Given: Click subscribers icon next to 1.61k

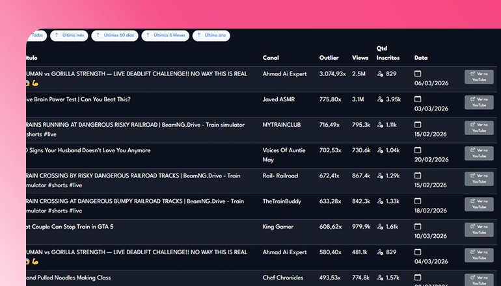Looking at the screenshot, I should [x=380, y=227].
